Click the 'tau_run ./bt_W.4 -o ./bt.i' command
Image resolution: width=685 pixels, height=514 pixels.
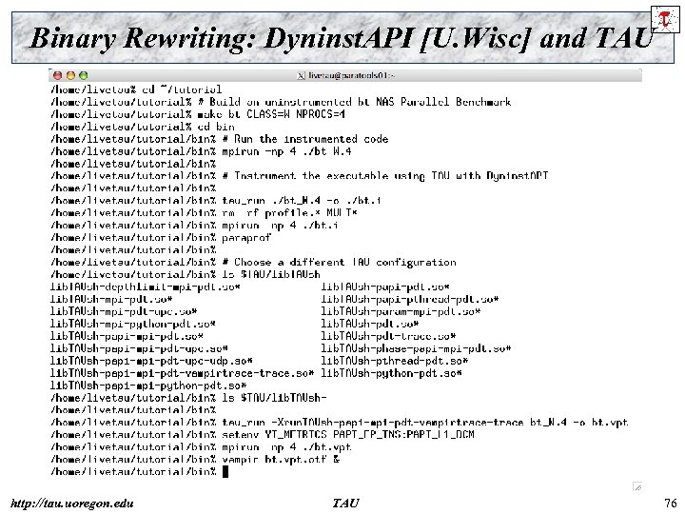coord(302,200)
